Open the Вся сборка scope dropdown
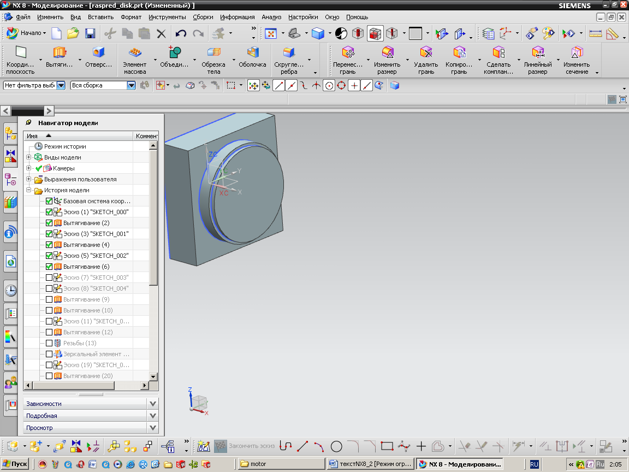Viewport: 629px width, 472px height. pyautogui.click(x=131, y=85)
